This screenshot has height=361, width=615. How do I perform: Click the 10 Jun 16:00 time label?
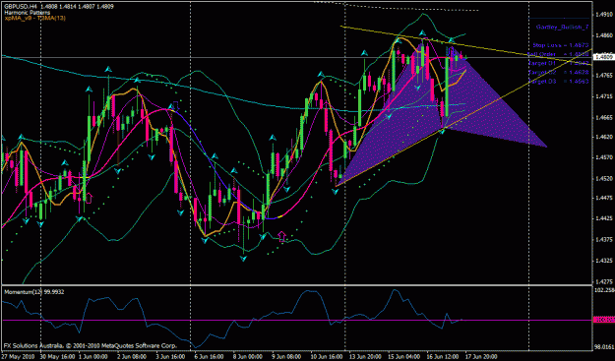(x=327, y=357)
